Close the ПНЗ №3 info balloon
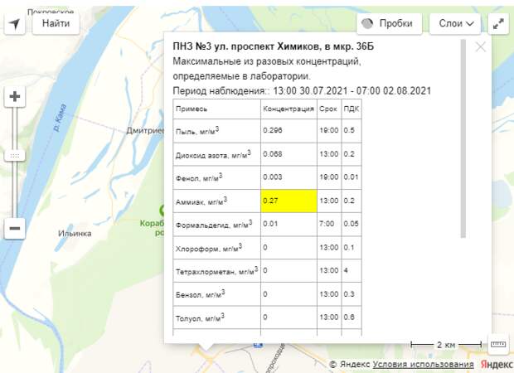The width and height of the screenshot is (514, 373). tap(480, 47)
